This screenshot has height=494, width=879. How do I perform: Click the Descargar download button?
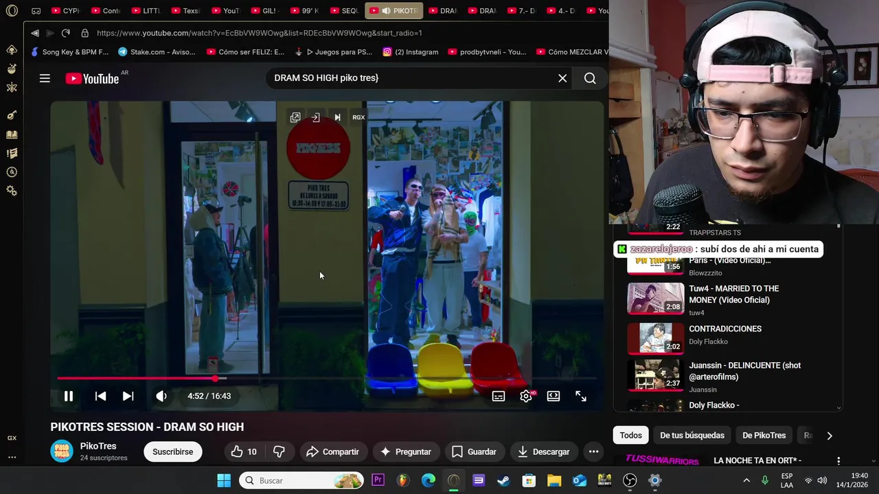[x=544, y=451]
